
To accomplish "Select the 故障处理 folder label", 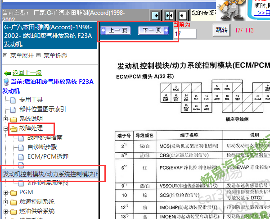I will pos(31,128).
